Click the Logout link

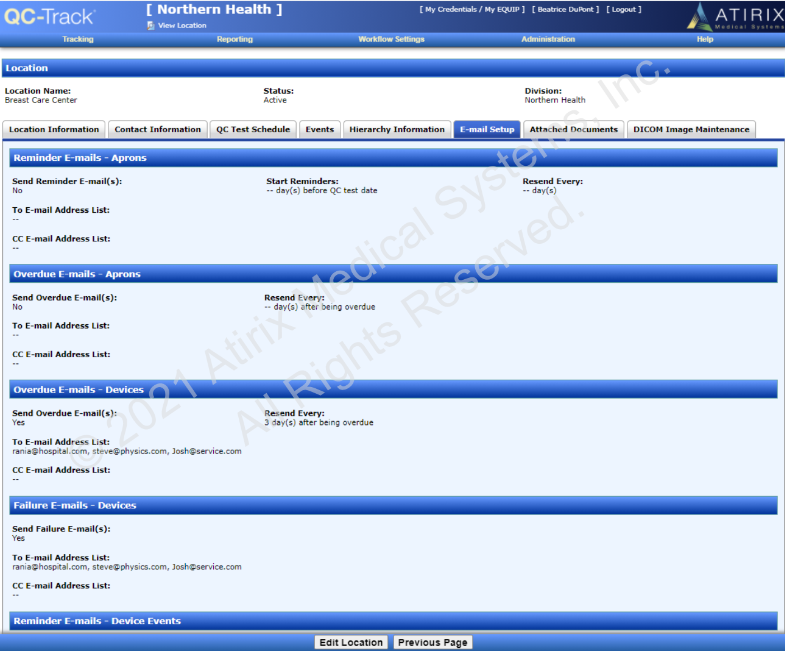click(624, 9)
